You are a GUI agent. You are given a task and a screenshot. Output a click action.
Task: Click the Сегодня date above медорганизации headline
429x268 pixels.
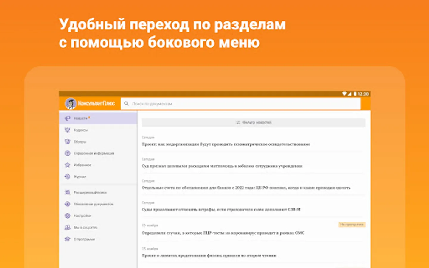[148, 138]
